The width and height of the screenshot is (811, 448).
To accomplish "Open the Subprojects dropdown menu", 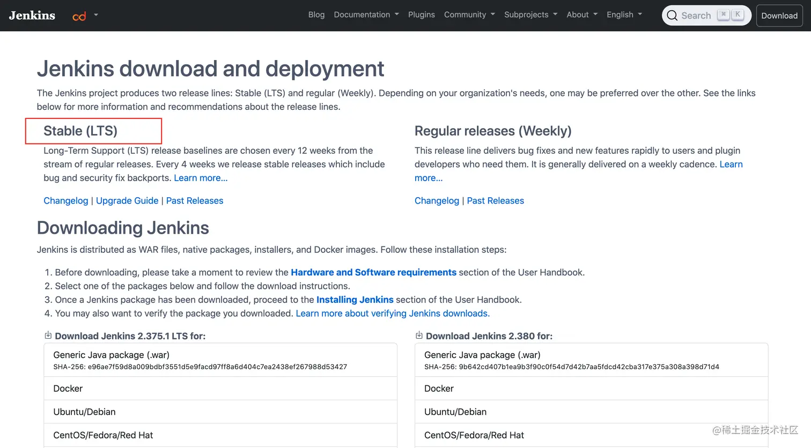I will 530,15.
